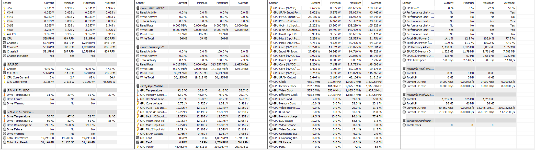Click the Sensor column header above +5V
Image resolution: width=535 pixels, height=150 pixels.
click(7, 3)
